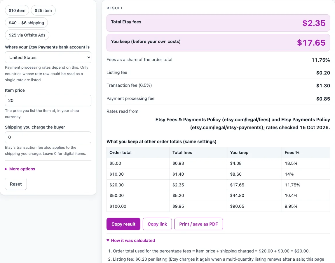Viewport: 335px width, 263px height.
Task: Click the $44.80 you keep cell
Action: 254,195
